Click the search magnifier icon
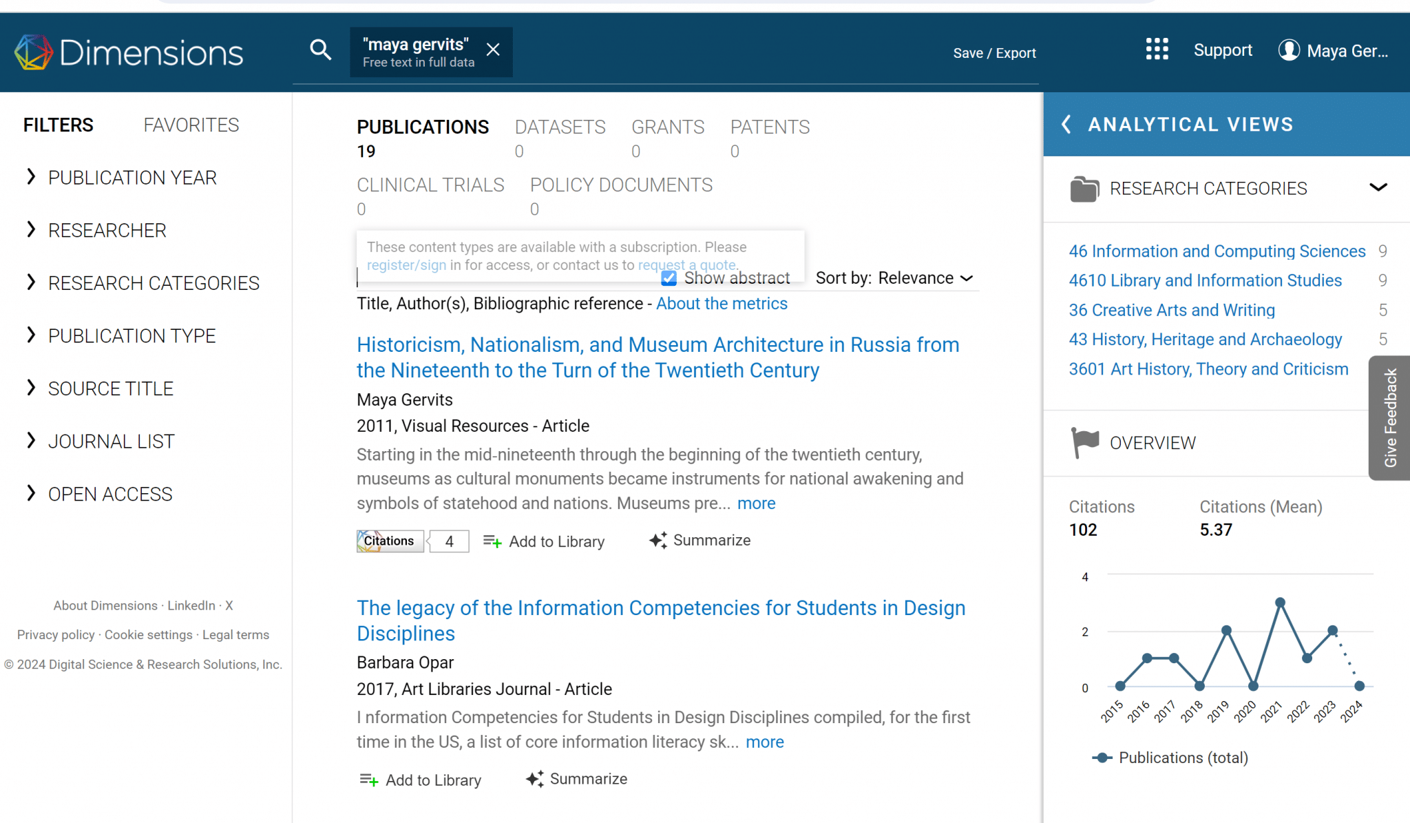 [x=320, y=50]
